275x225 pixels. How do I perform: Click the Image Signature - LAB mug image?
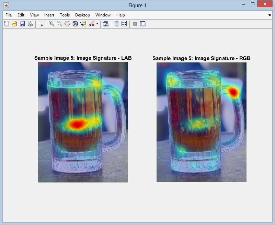tap(83, 122)
